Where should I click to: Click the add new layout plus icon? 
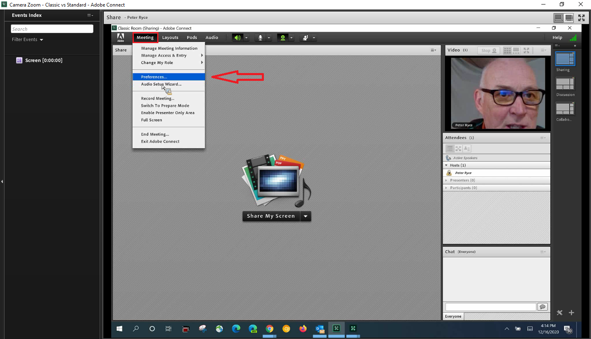(x=571, y=313)
